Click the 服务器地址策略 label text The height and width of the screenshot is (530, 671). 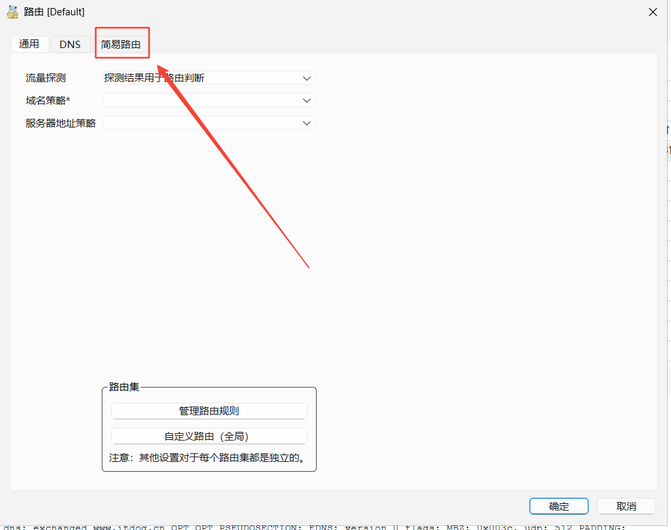click(61, 123)
